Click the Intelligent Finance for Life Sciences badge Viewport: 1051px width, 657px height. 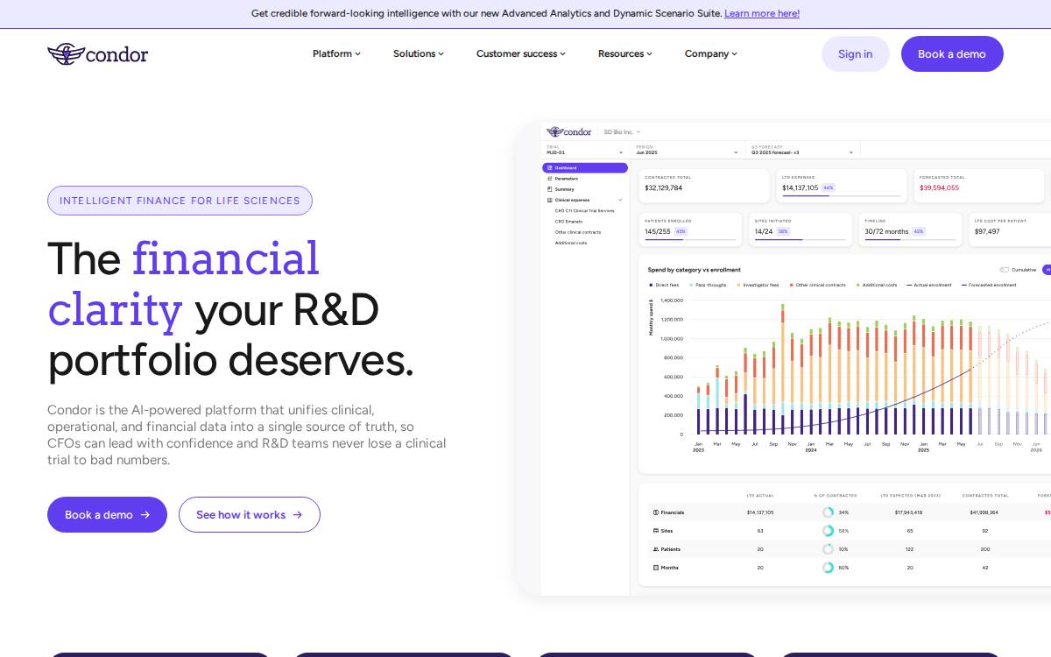180,201
